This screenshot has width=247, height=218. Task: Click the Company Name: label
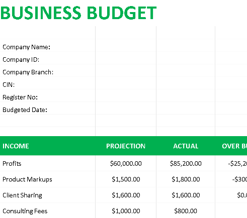(26, 47)
